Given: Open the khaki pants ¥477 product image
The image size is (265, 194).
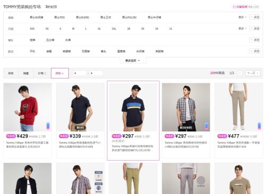Looking at the screenshot, I should click(x=238, y=107).
